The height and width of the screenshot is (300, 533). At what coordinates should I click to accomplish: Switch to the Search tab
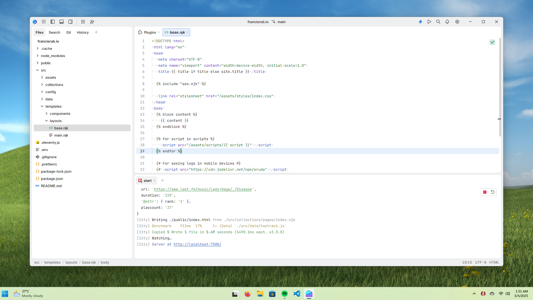point(54,33)
